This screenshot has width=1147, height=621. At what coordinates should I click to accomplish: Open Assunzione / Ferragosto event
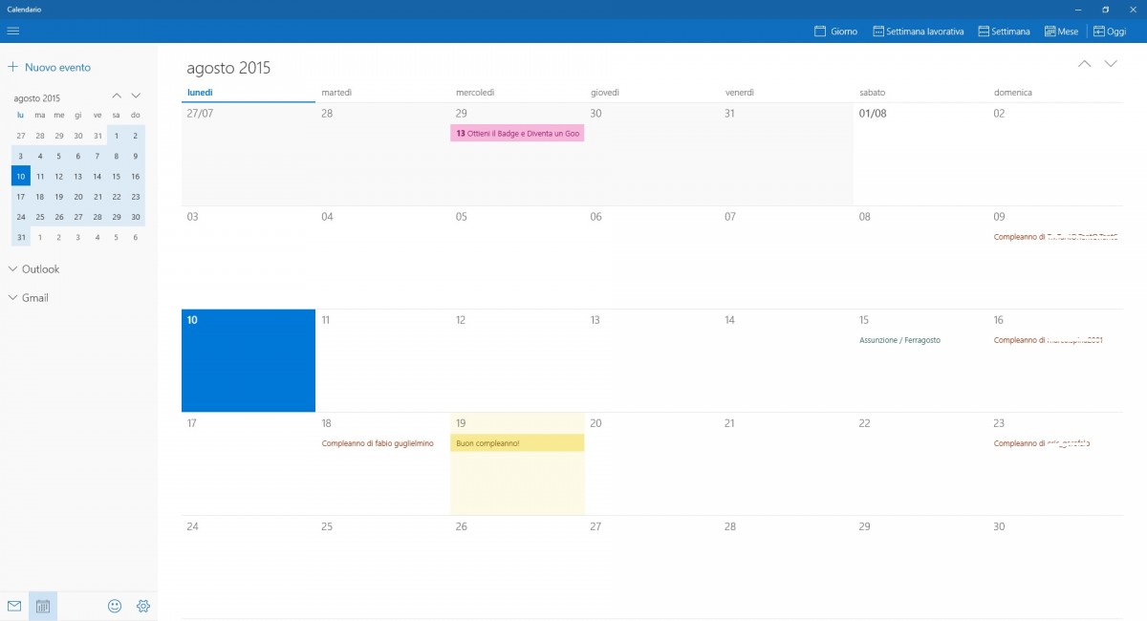[x=899, y=340]
